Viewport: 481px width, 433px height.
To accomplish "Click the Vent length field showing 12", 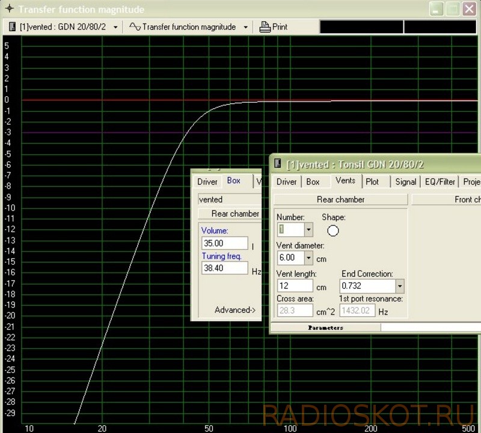I will tap(295, 286).
